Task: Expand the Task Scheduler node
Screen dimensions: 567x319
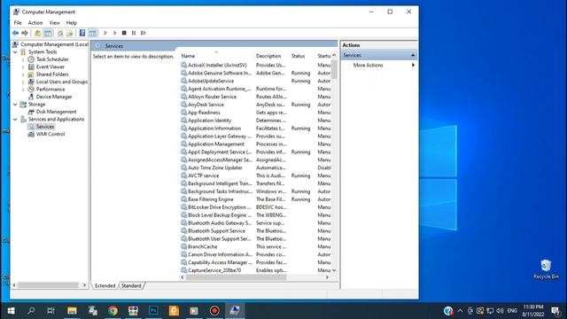Action: [23, 59]
